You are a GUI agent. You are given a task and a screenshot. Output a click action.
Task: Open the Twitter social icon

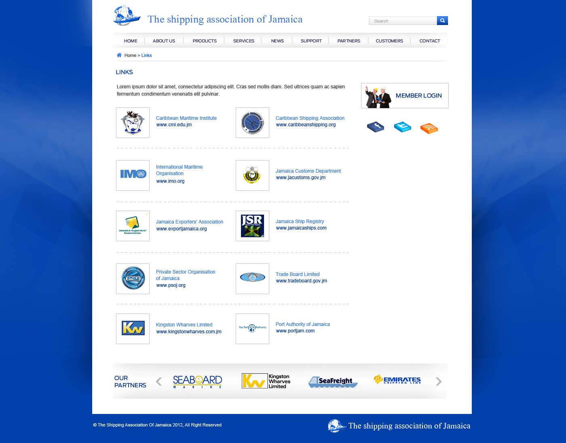coord(403,127)
